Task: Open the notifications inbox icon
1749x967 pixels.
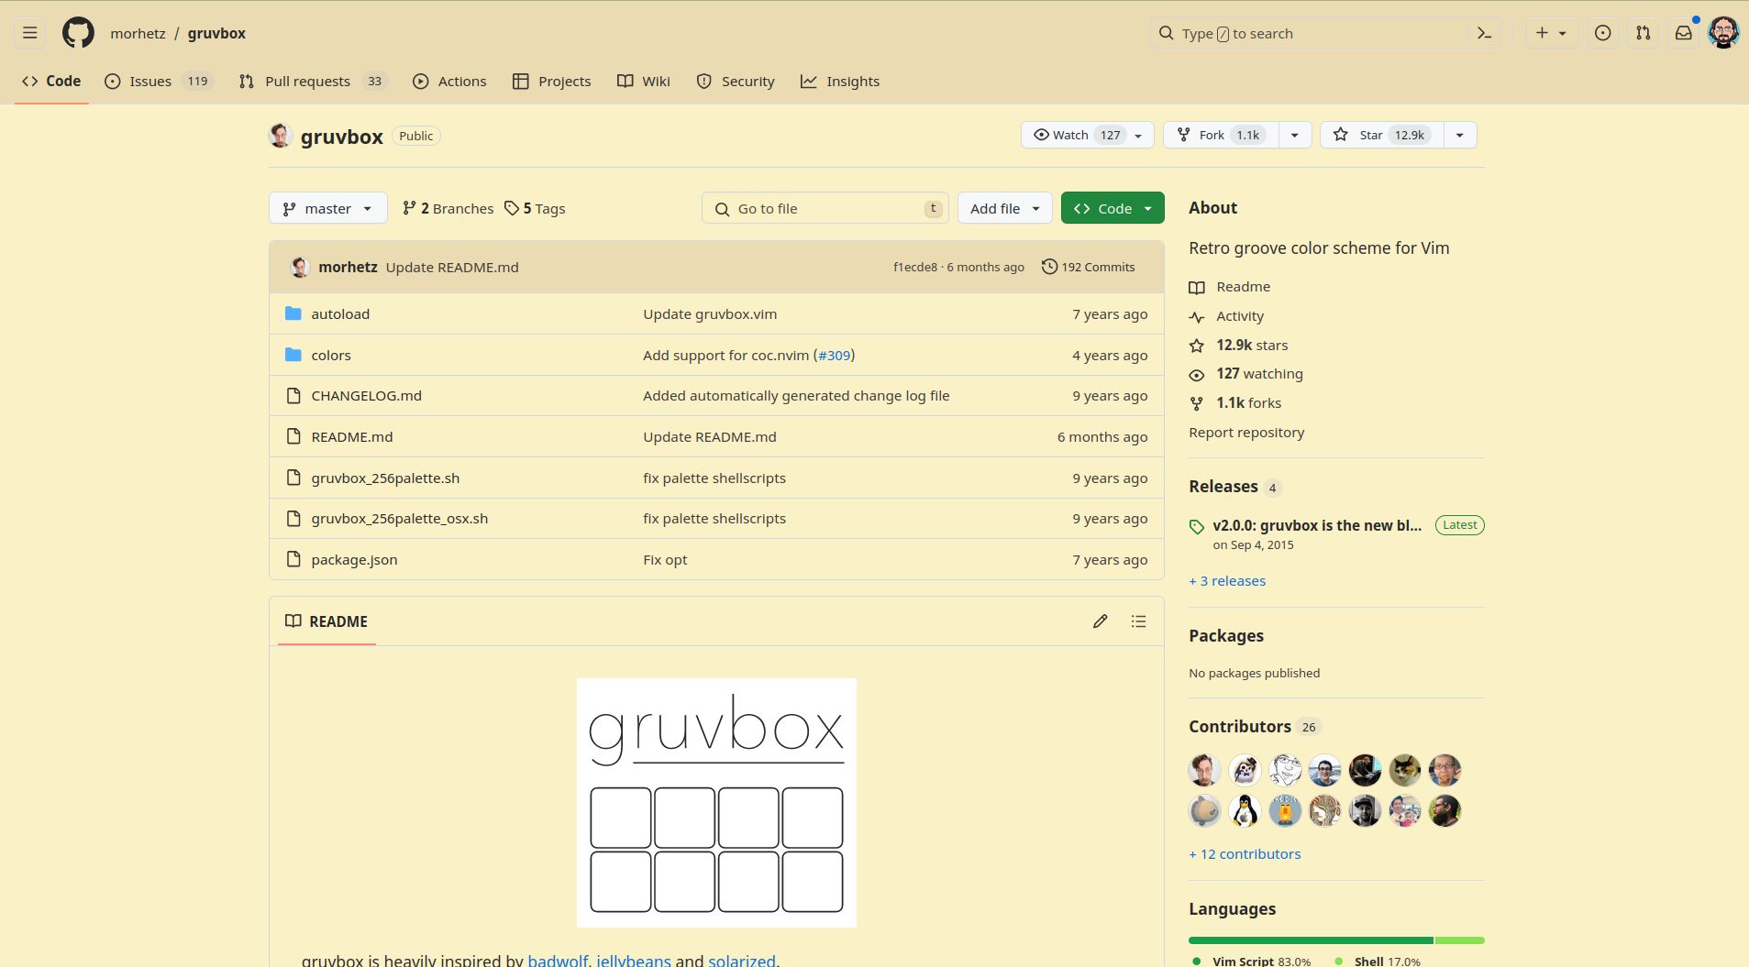Action: (1683, 33)
